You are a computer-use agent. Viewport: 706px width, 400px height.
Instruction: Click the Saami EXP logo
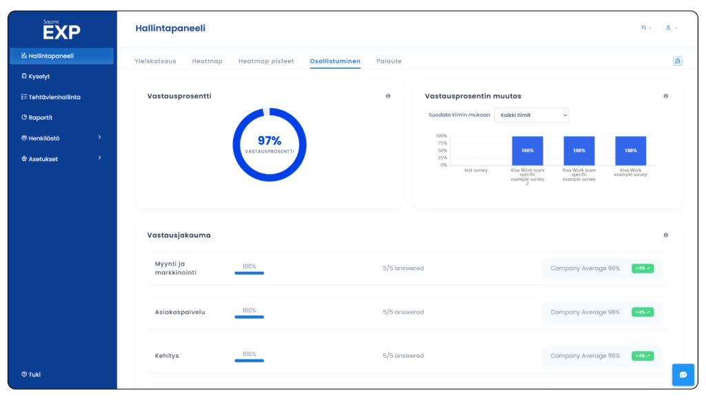pos(61,30)
